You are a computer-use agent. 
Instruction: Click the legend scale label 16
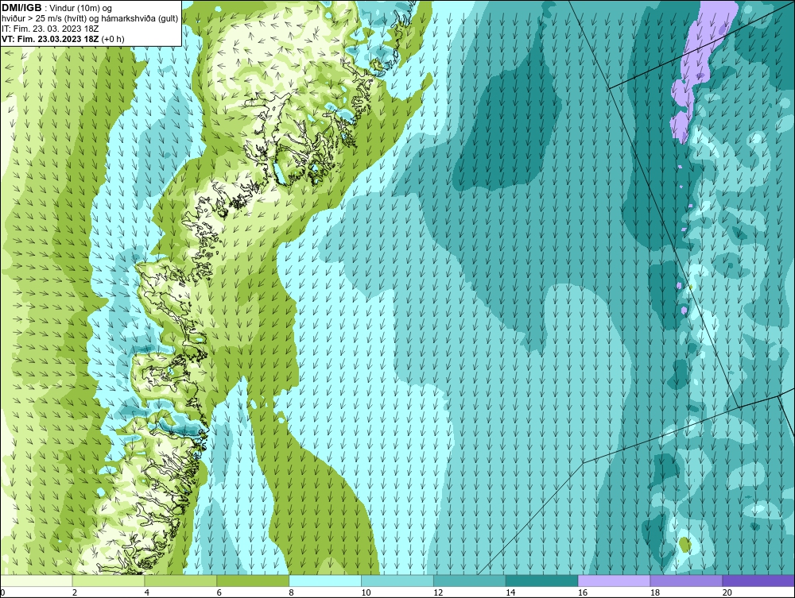(x=583, y=592)
